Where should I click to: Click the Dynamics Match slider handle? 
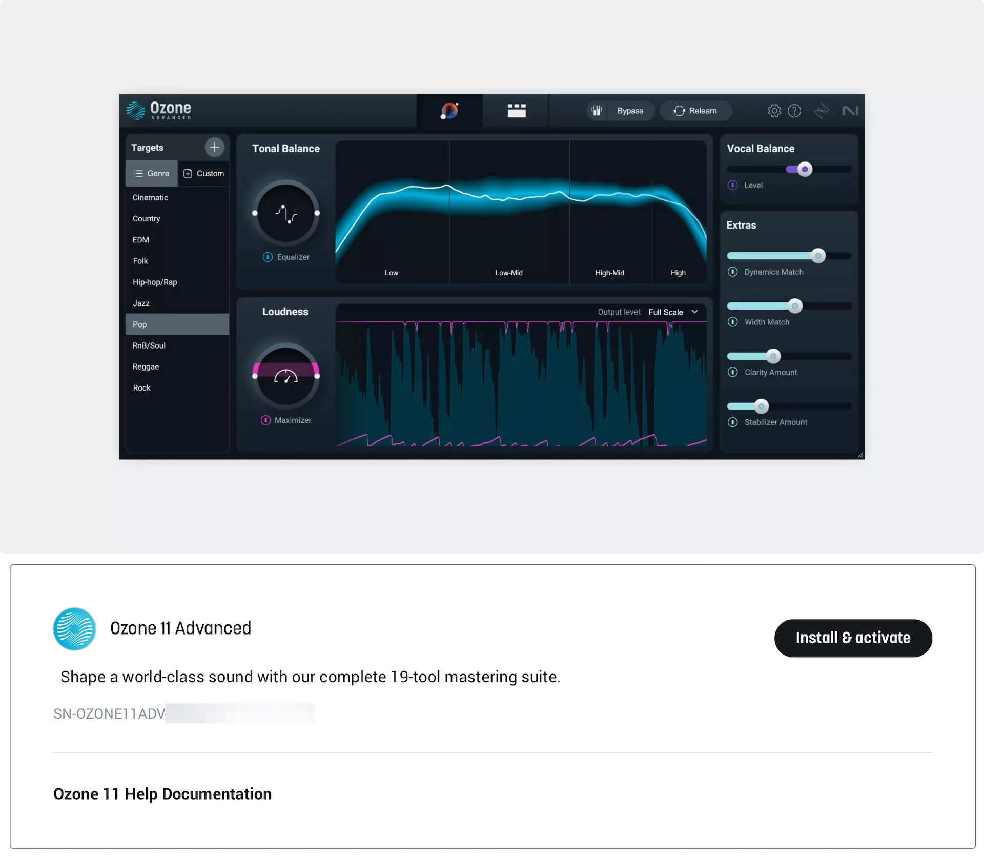pos(818,255)
